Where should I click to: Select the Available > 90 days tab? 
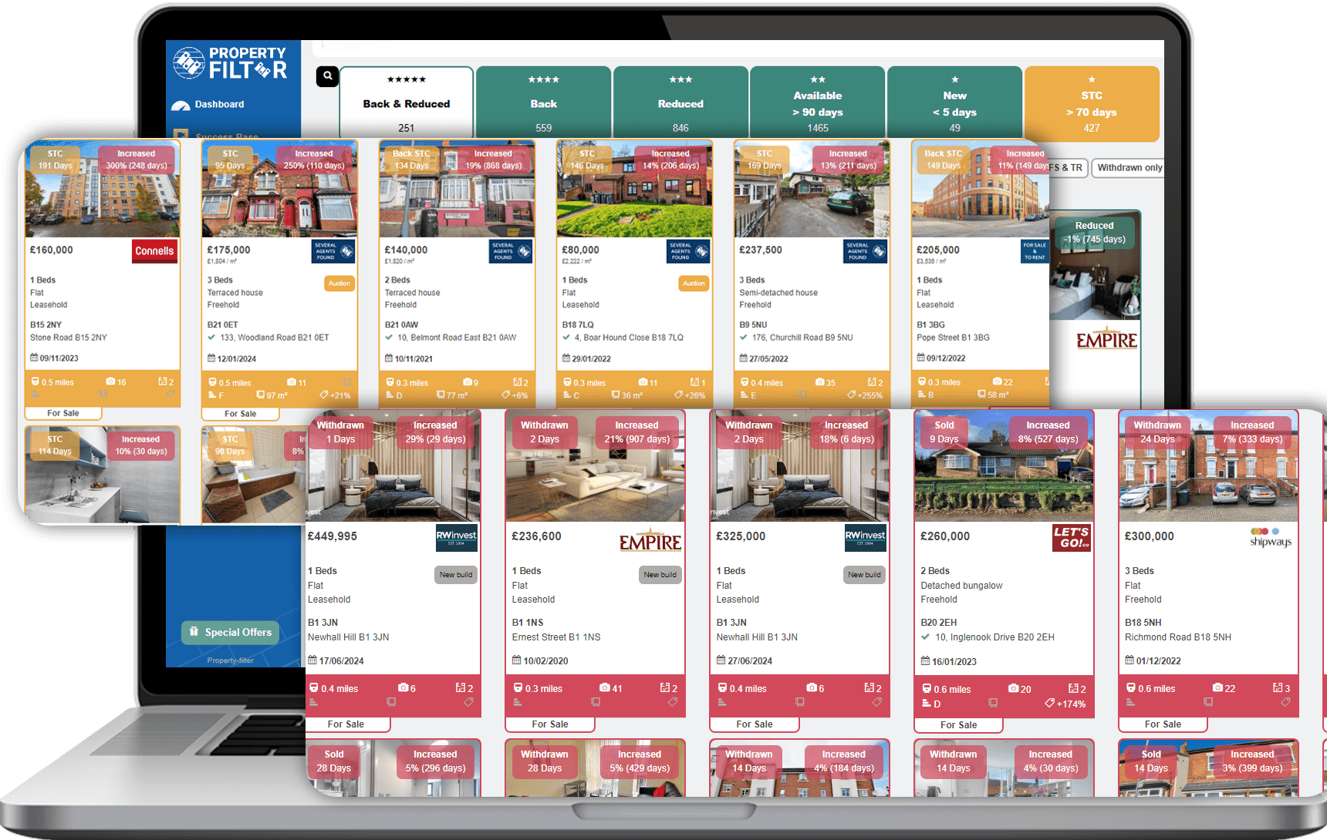818,102
